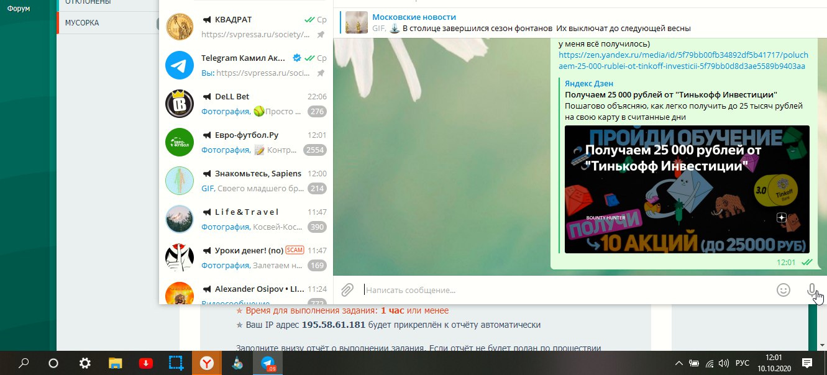The width and height of the screenshot is (827, 375).
Task: Open L i f e & T r a v e l avatar
Action: [x=180, y=219]
